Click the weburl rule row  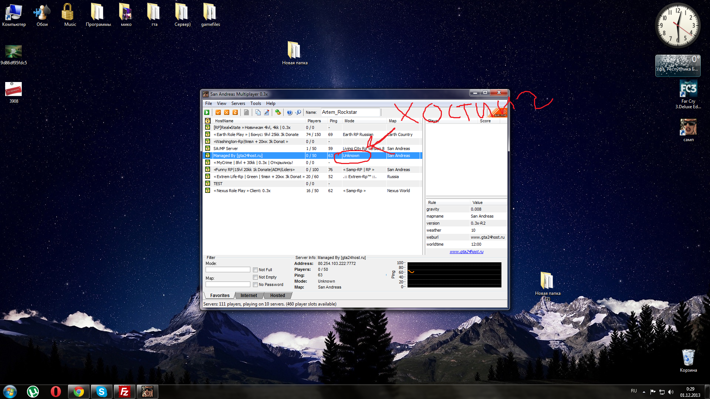point(466,237)
